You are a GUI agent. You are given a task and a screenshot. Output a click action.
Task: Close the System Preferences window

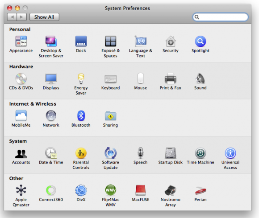(9, 8)
